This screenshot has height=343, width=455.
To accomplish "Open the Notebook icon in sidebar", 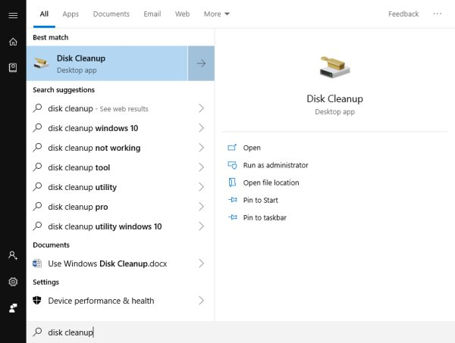I will coord(13,67).
